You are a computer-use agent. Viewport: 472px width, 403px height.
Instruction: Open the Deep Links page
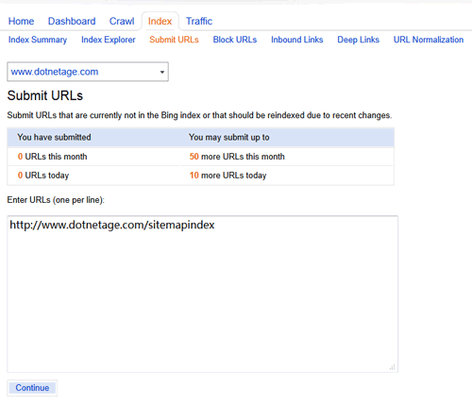[x=359, y=40]
